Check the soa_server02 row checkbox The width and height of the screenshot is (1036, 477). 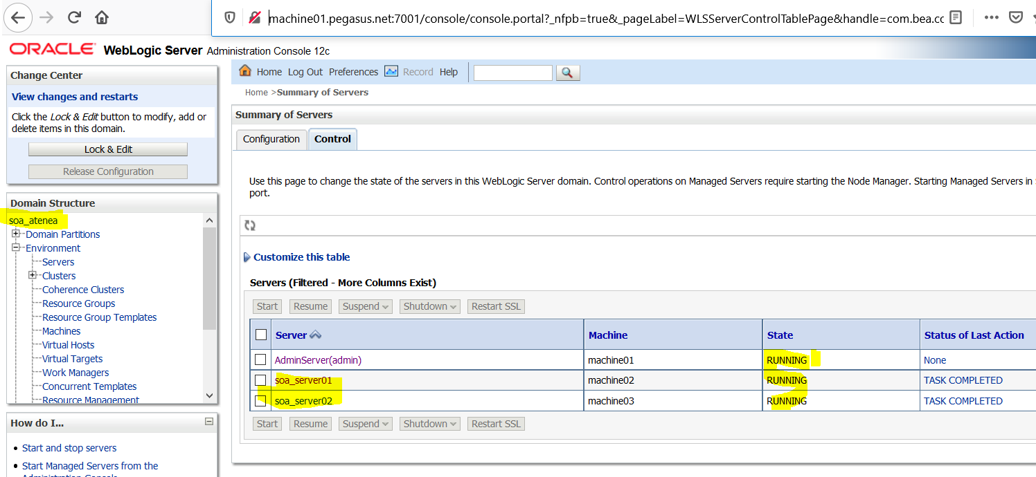(260, 400)
